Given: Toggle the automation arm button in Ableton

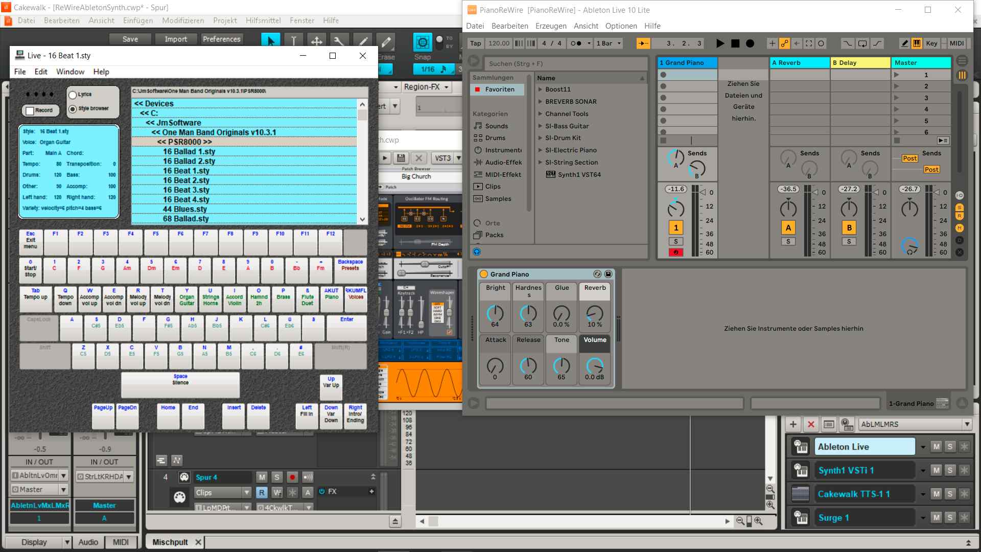Looking at the screenshot, I should tap(784, 43).
